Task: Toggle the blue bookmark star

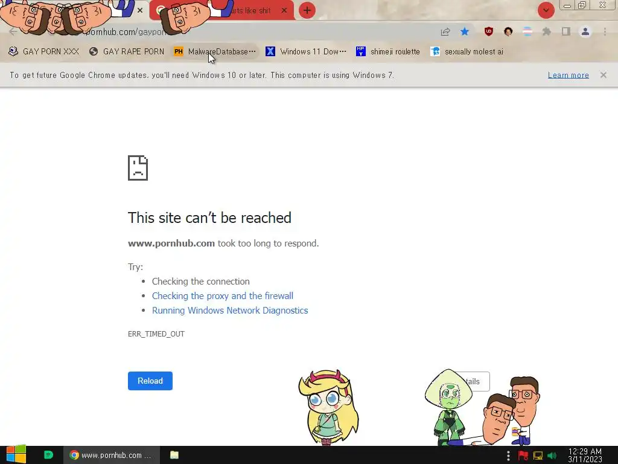Action: click(465, 31)
